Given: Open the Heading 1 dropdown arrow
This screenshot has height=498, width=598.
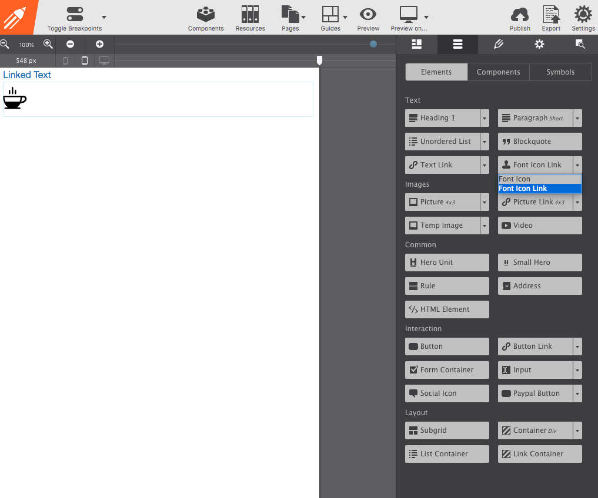Looking at the screenshot, I should [x=485, y=118].
